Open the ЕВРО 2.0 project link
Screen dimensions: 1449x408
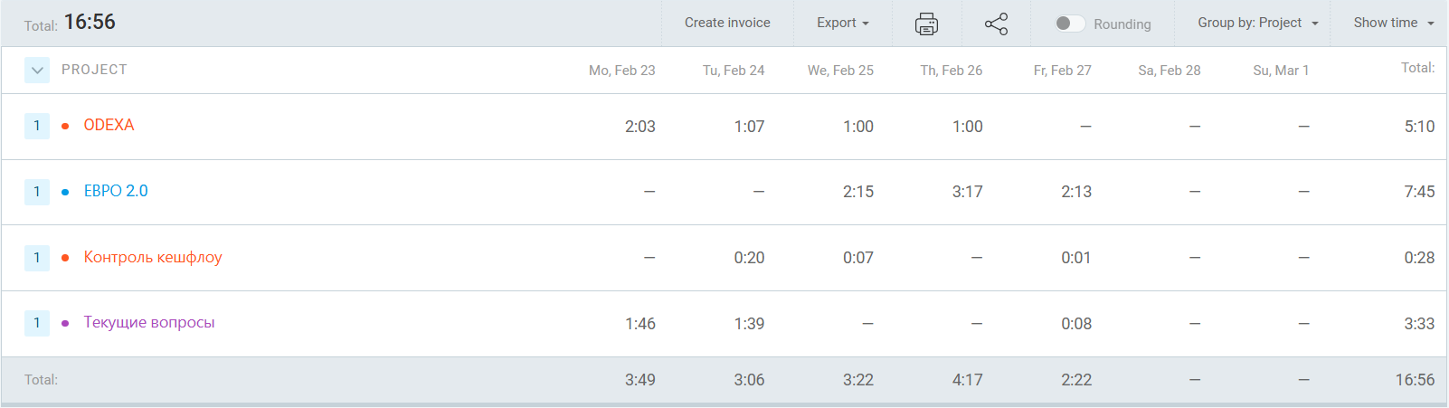tap(116, 191)
